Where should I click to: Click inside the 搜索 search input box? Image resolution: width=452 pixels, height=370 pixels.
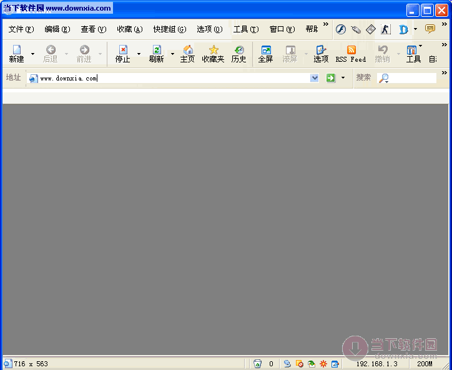(x=413, y=78)
